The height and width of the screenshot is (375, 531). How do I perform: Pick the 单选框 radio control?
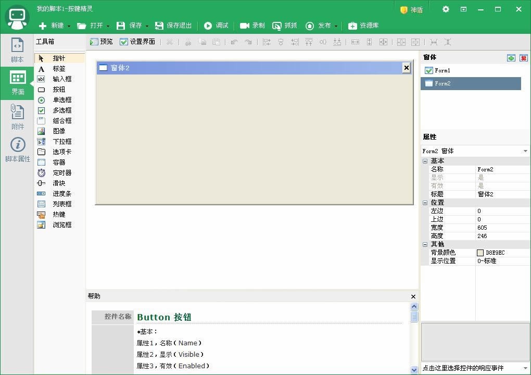(59, 100)
